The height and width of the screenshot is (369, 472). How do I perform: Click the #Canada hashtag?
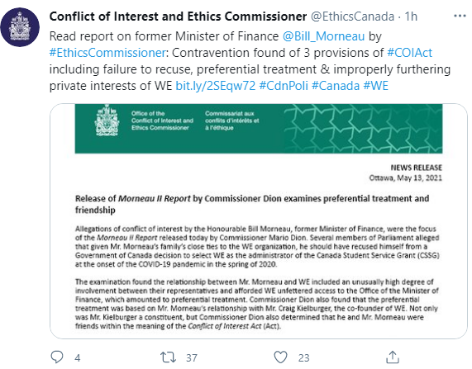[x=336, y=86]
